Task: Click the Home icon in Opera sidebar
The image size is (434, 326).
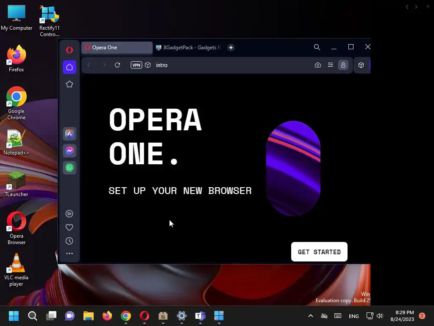Action: (70, 67)
